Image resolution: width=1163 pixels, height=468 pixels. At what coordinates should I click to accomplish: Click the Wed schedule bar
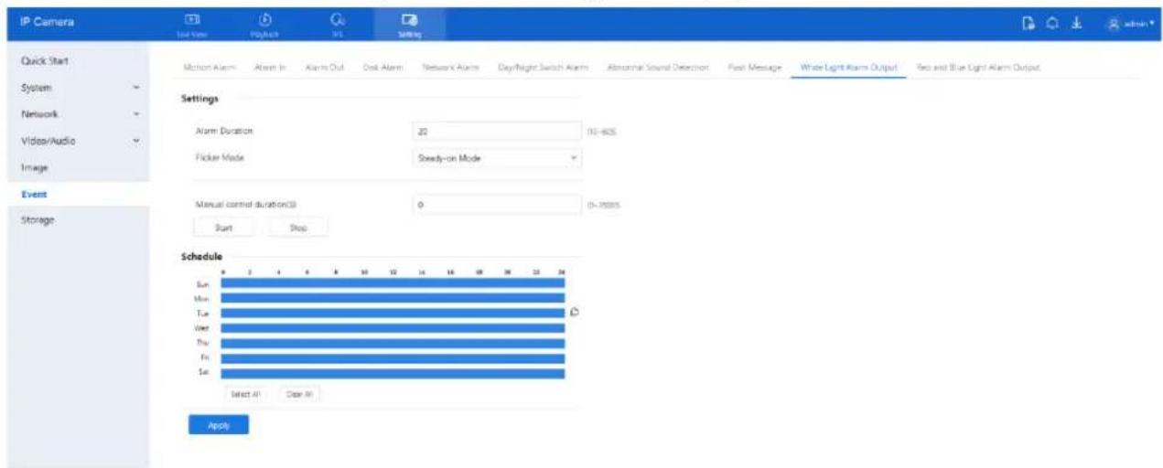click(x=393, y=328)
